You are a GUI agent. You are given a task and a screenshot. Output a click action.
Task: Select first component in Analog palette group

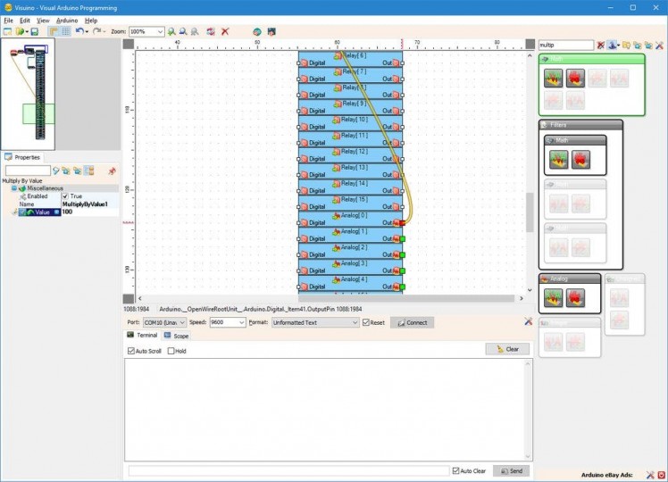click(x=554, y=298)
